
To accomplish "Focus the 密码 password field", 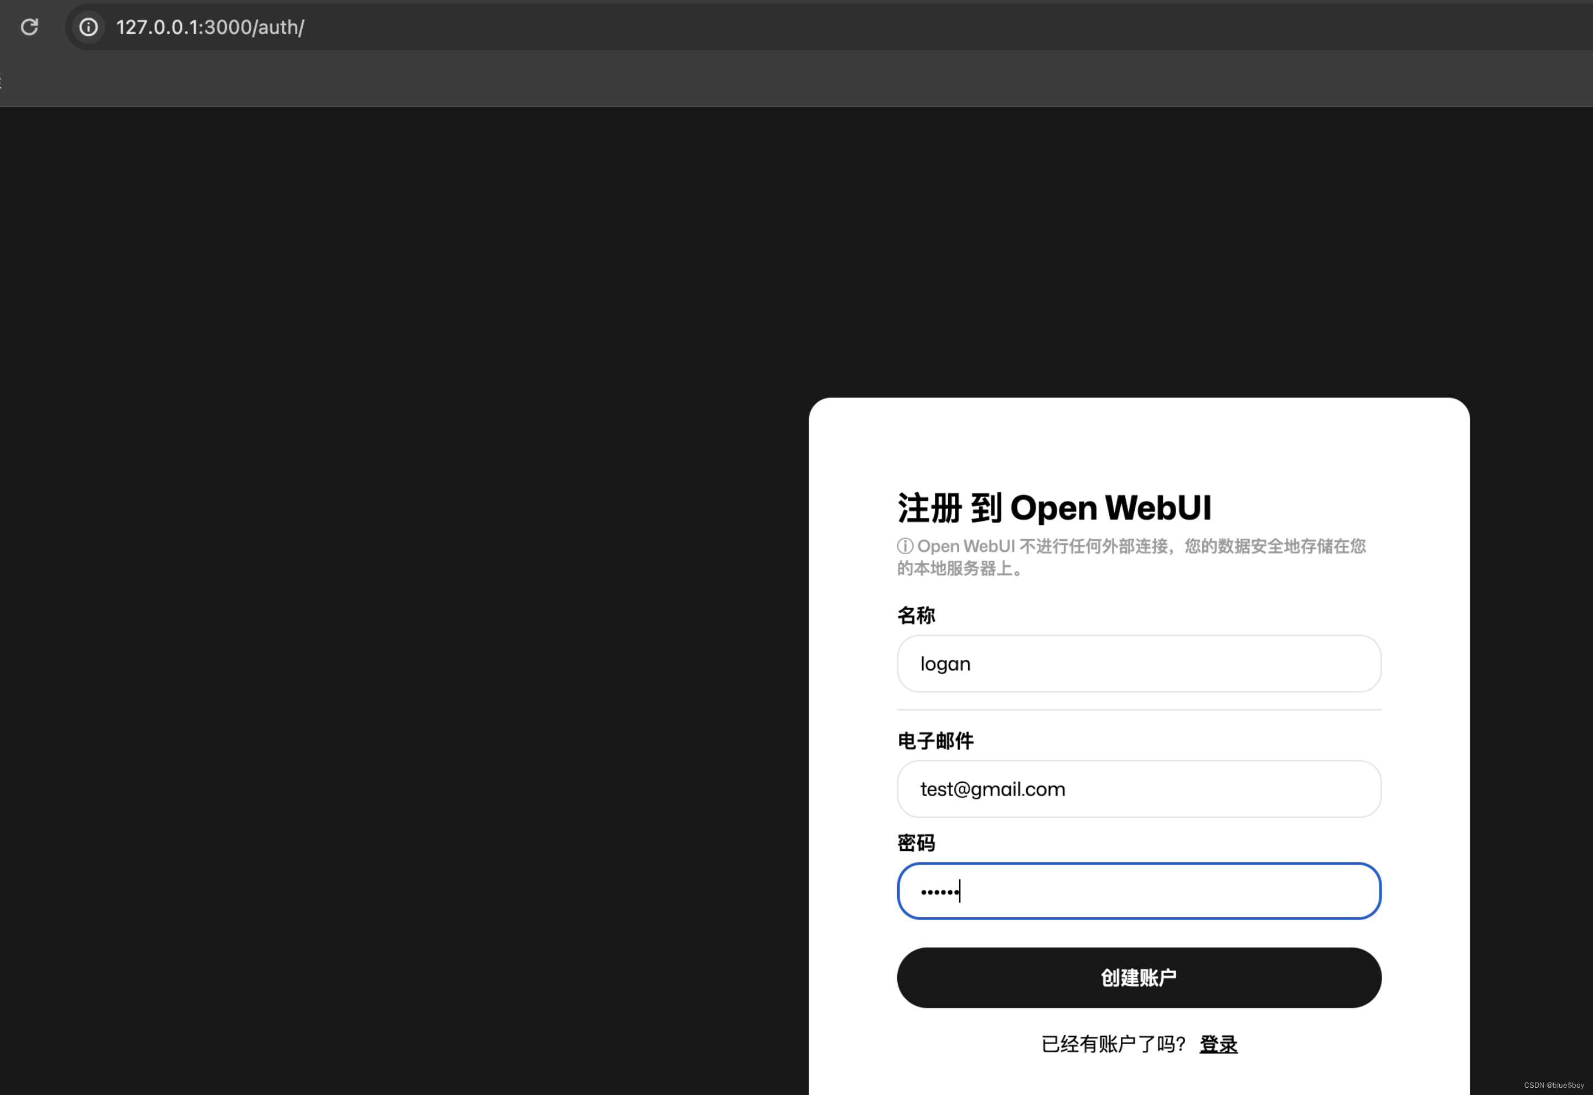I will coord(1139,891).
